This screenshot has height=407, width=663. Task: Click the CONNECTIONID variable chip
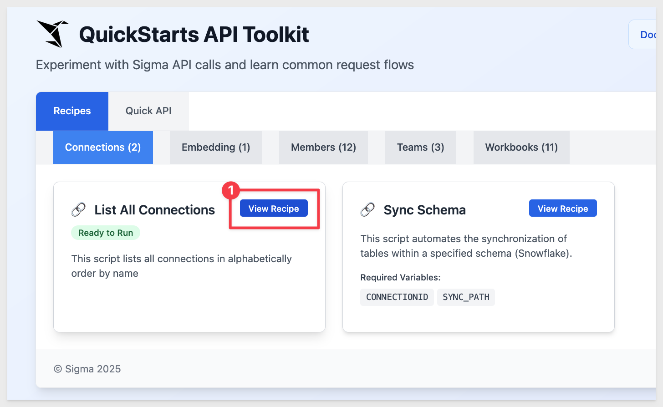397,297
